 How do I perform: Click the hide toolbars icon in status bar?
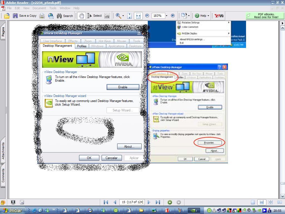(22, 202)
